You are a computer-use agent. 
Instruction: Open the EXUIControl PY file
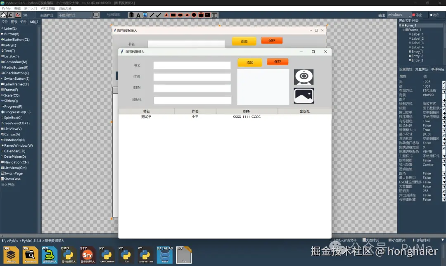coord(107,255)
